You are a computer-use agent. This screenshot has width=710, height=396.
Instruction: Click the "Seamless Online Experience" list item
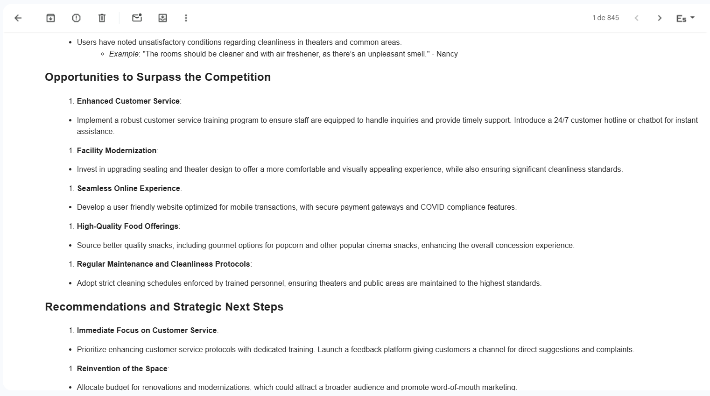128,188
